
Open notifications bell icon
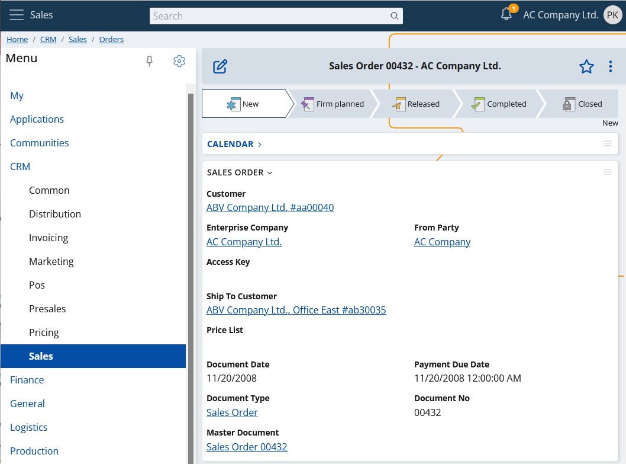point(506,14)
